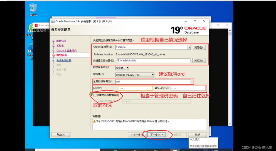The height and width of the screenshot is (151, 276).
Task: Click 浏览 button for Oracle base directory
Action: (x=199, y=47)
